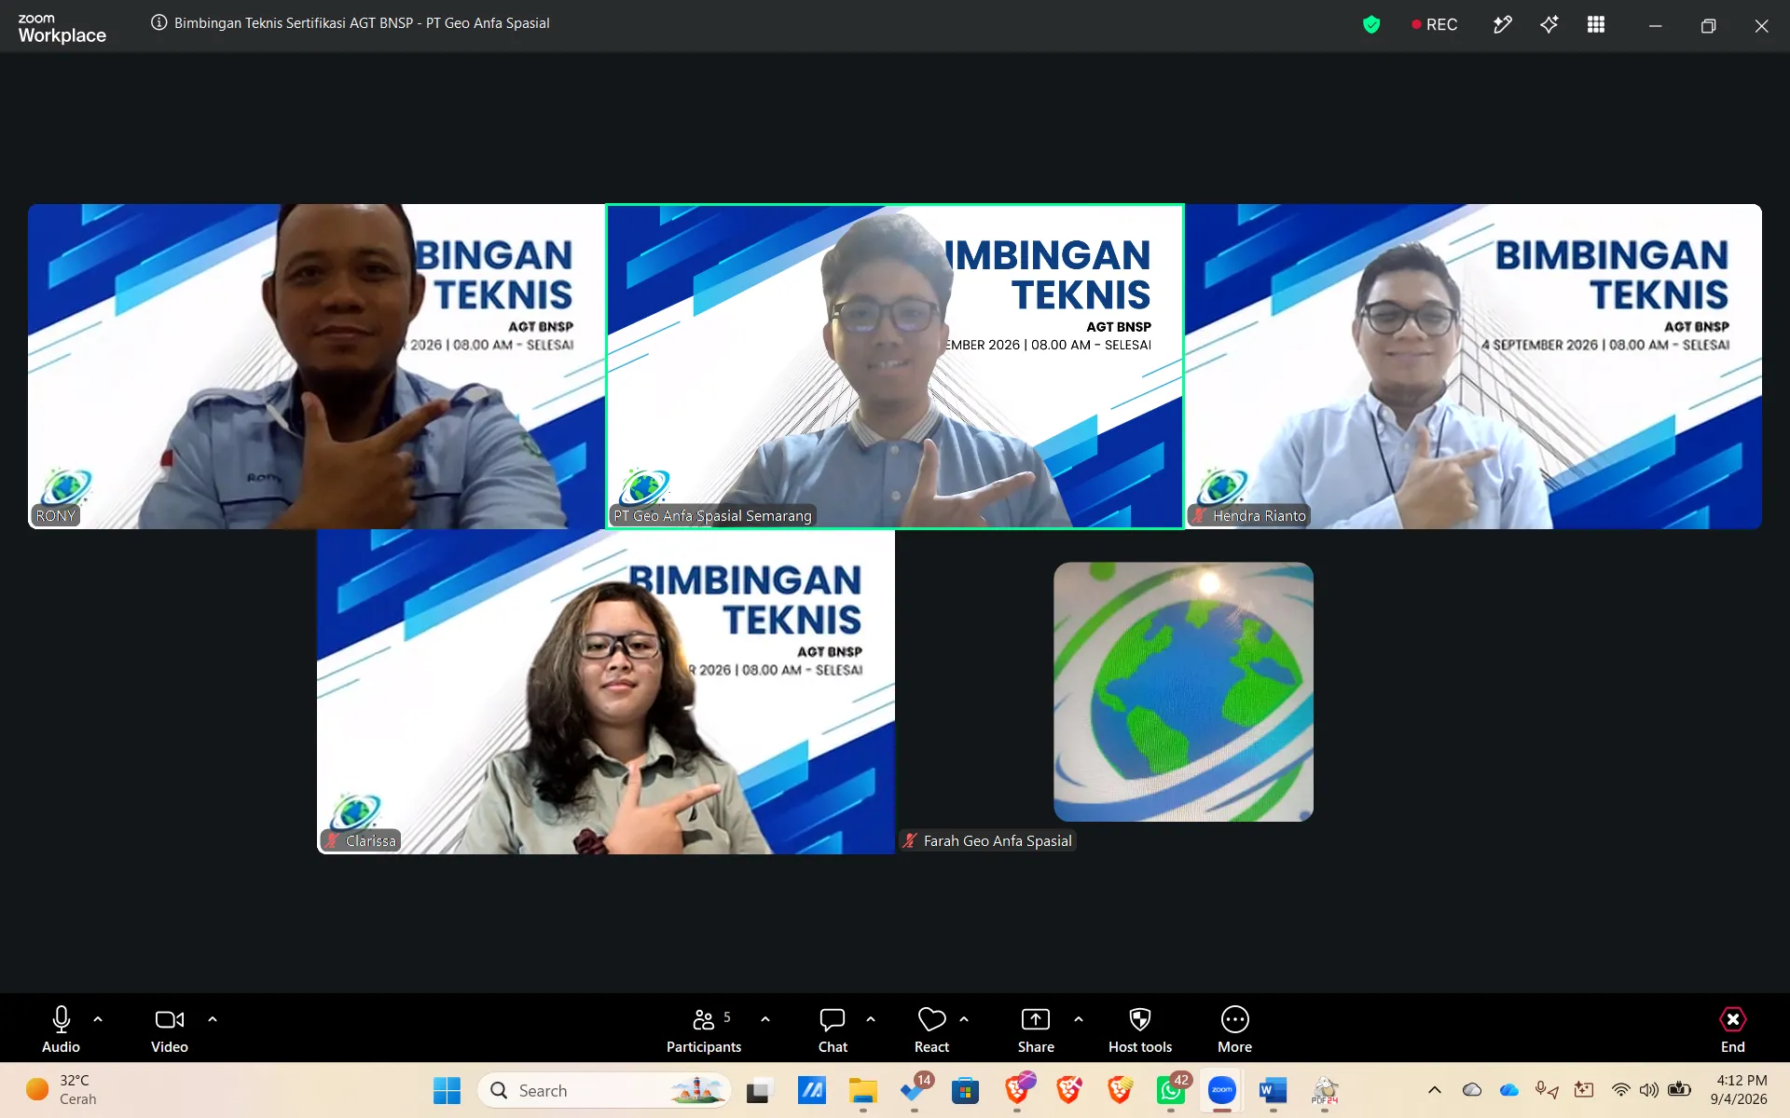1790x1118 pixels.
Task: Open the annotate pen icon in title bar
Action: click(x=1502, y=24)
